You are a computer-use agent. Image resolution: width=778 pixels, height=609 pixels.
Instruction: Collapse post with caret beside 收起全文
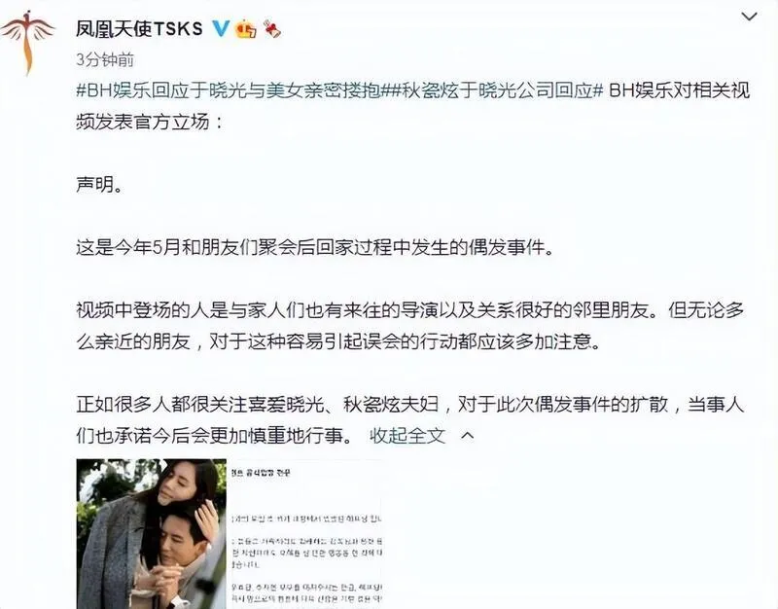point(468,436)
